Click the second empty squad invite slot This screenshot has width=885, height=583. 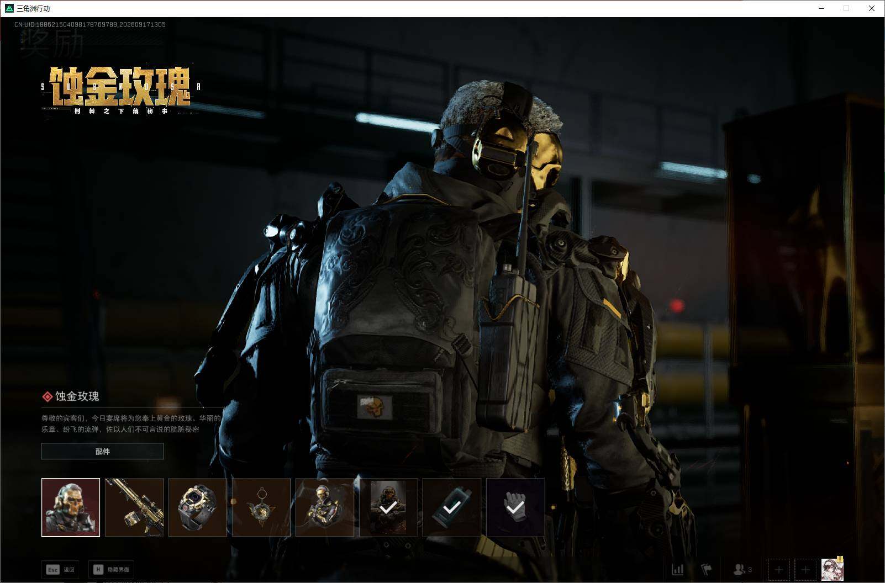click(x=805, y=569)
